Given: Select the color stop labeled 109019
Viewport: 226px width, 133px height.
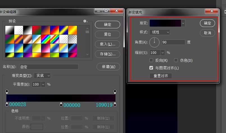Looking at the screenshot, I should (115, 104).
